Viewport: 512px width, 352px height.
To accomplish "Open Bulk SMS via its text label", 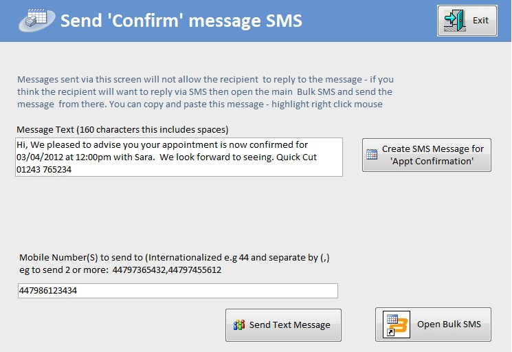I will 449,324.
